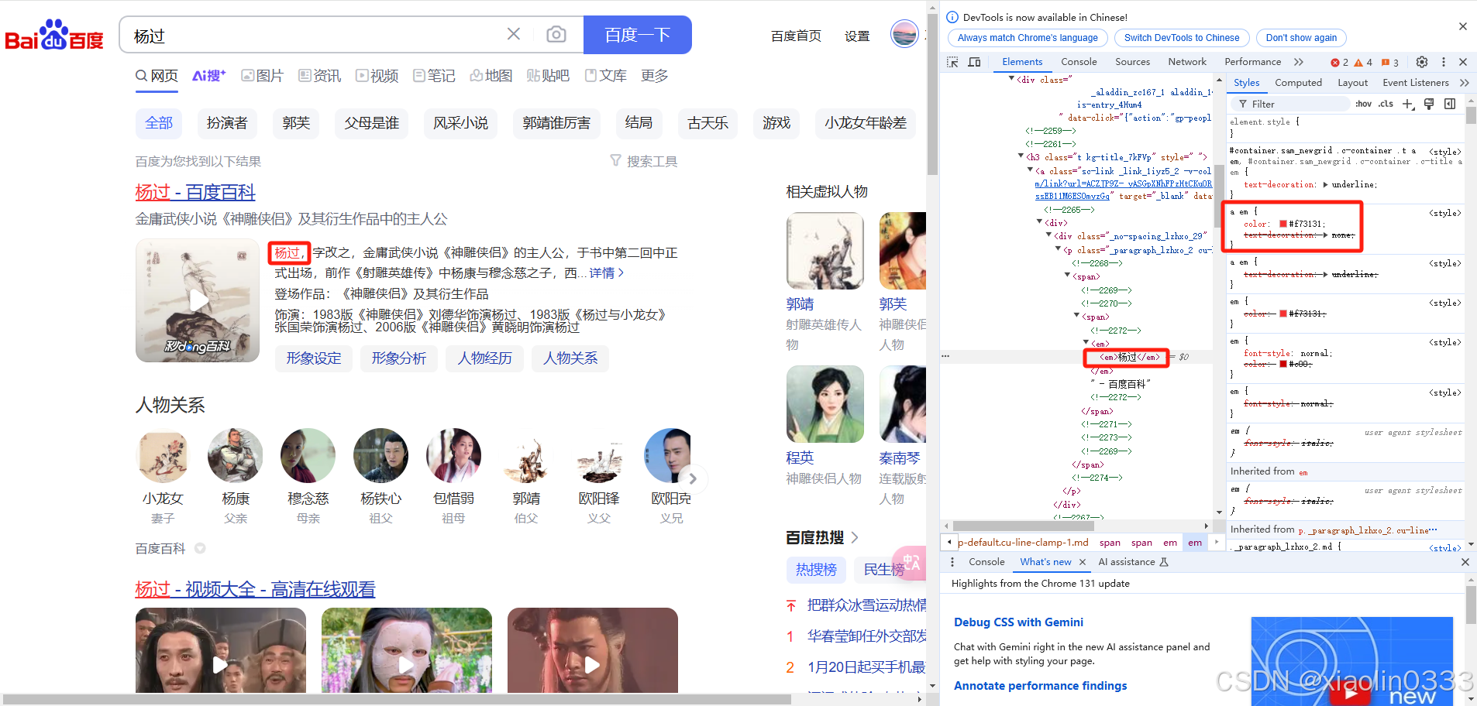
Task: Show the error count badge details
Action: [x=1340, y=63]
